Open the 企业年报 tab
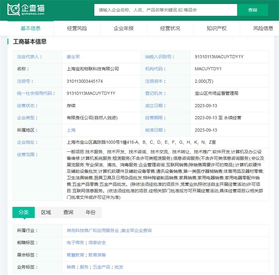This screenshot has width=279, height=275. pyautogui.click(x=124, y=28)
